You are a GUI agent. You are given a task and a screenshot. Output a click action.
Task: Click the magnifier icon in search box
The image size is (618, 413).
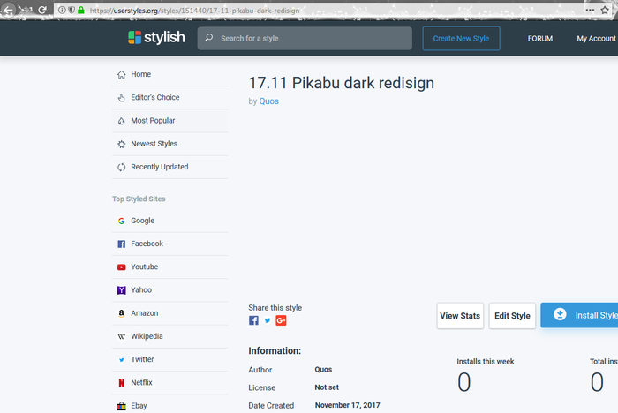[208, 39]
